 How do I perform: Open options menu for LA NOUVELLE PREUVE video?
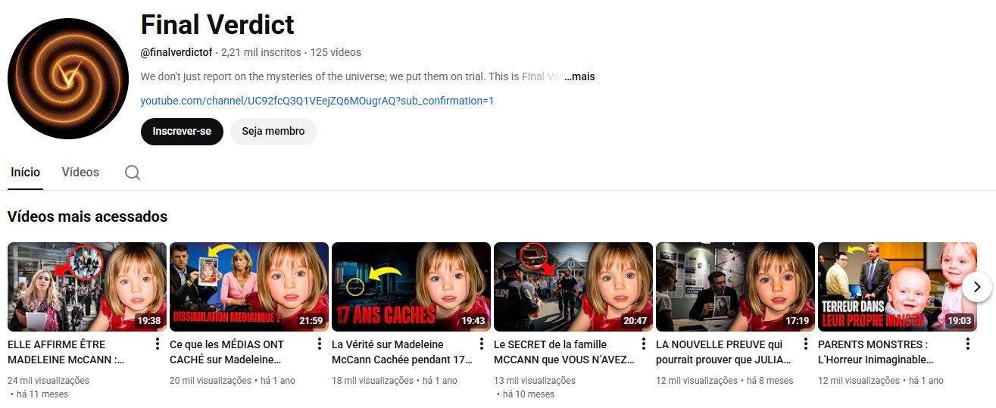[806, 344]
